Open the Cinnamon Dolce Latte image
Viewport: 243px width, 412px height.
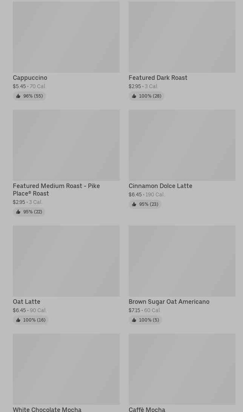click(182, 145)
